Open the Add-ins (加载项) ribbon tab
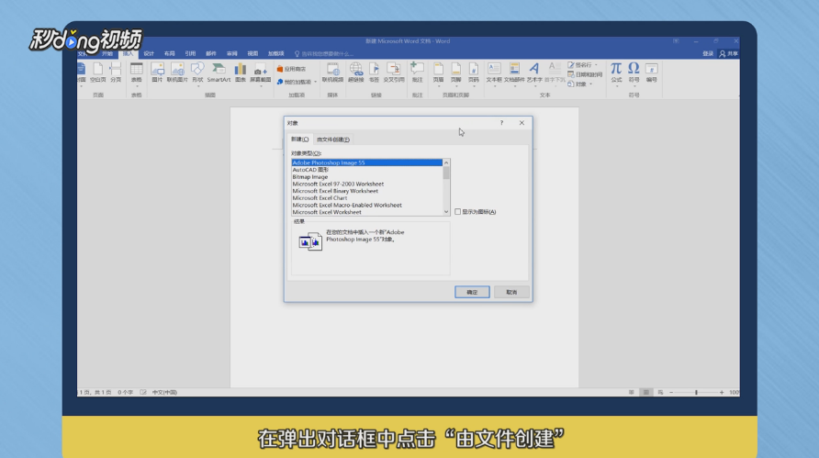This screenshot has width=819, height=458. point(275,54)
